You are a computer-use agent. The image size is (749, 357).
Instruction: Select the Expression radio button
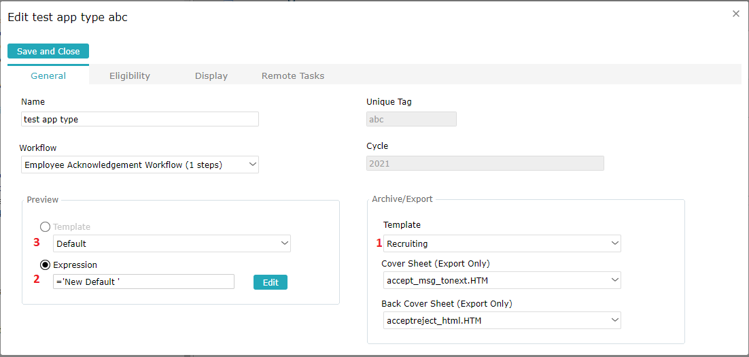(x=46, y=265)
